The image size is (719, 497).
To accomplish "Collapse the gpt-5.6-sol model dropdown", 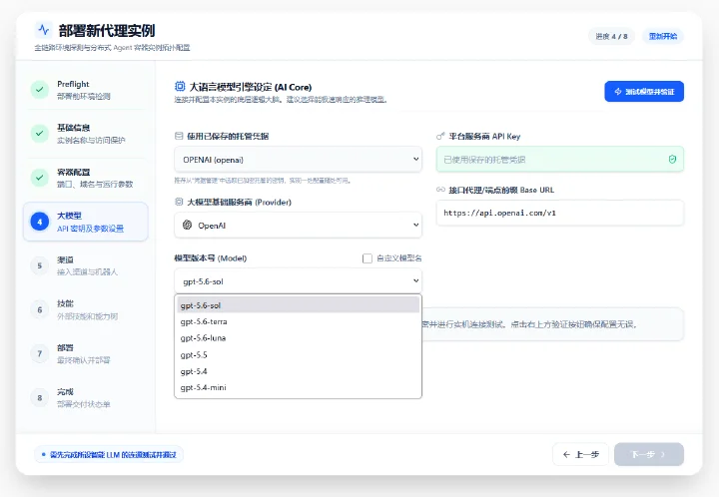I will click(x=298, y=281).
